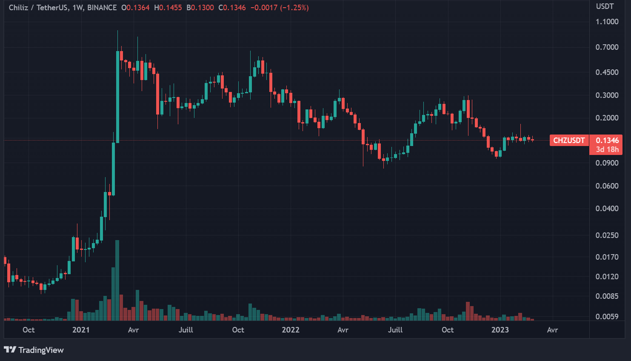Click the Avr label after 2023
Screen dimensions: 631x361
click(552, 330)
